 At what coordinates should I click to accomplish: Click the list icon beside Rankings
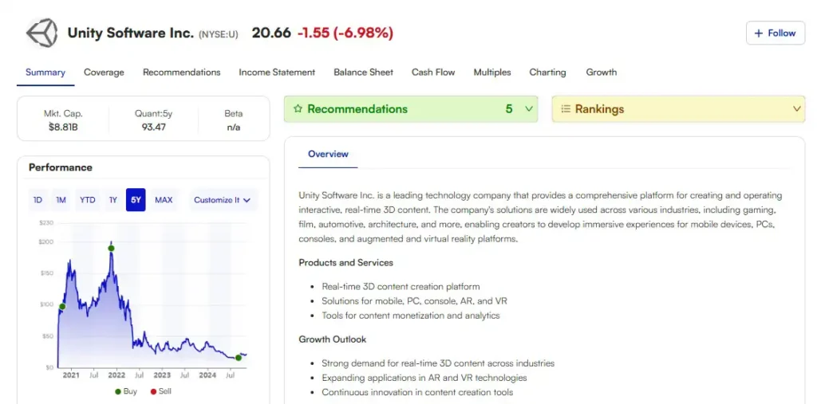[x=566, y=109]
